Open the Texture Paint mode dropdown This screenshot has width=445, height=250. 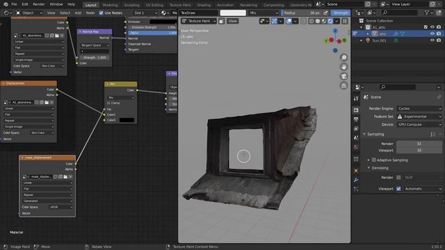[199, 21]
